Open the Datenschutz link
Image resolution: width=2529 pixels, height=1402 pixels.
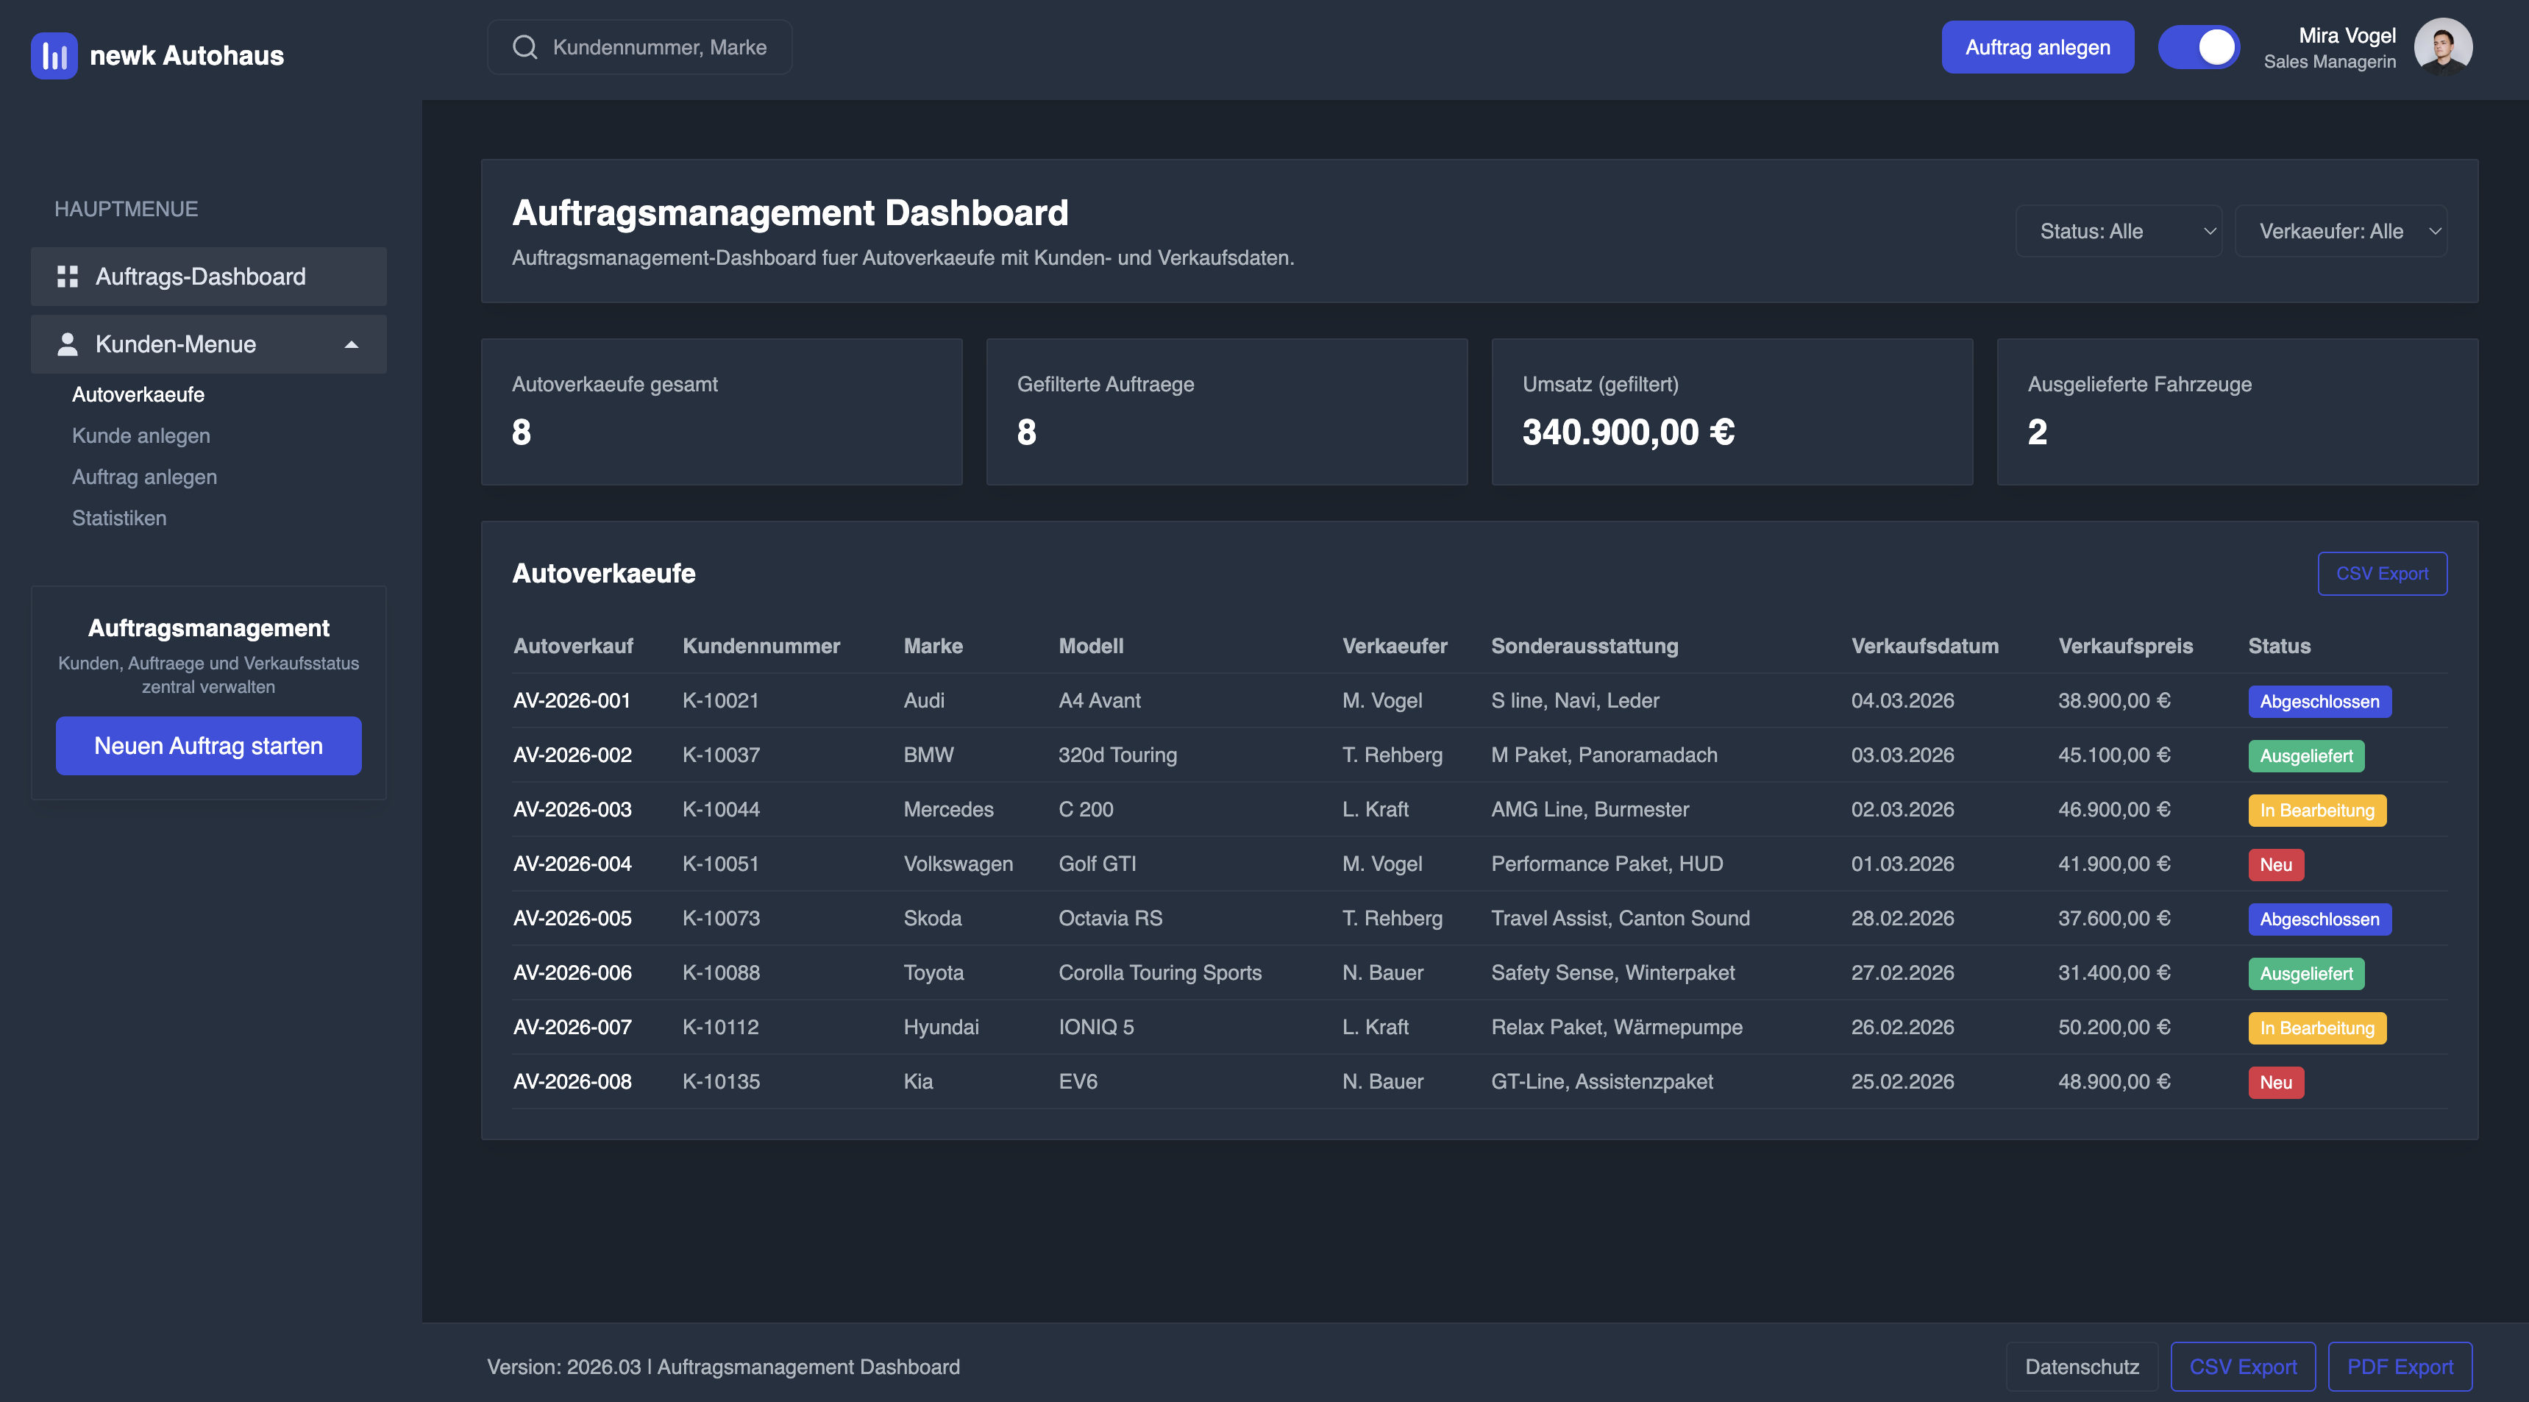(x=2082, y=1366)
